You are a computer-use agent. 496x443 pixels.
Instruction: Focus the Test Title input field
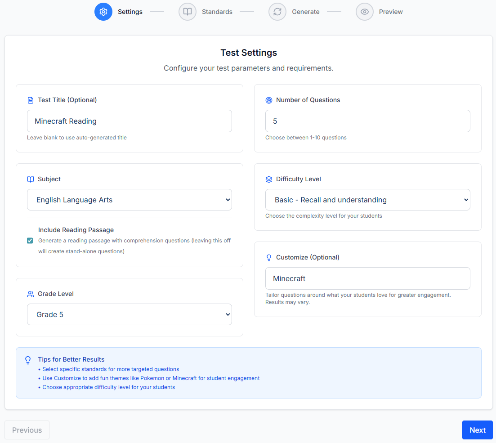pos(130,121)
